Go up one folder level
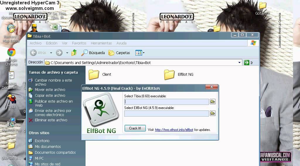Image resolution: width=300 pixels, height=166 pixels. coord(74,53)
